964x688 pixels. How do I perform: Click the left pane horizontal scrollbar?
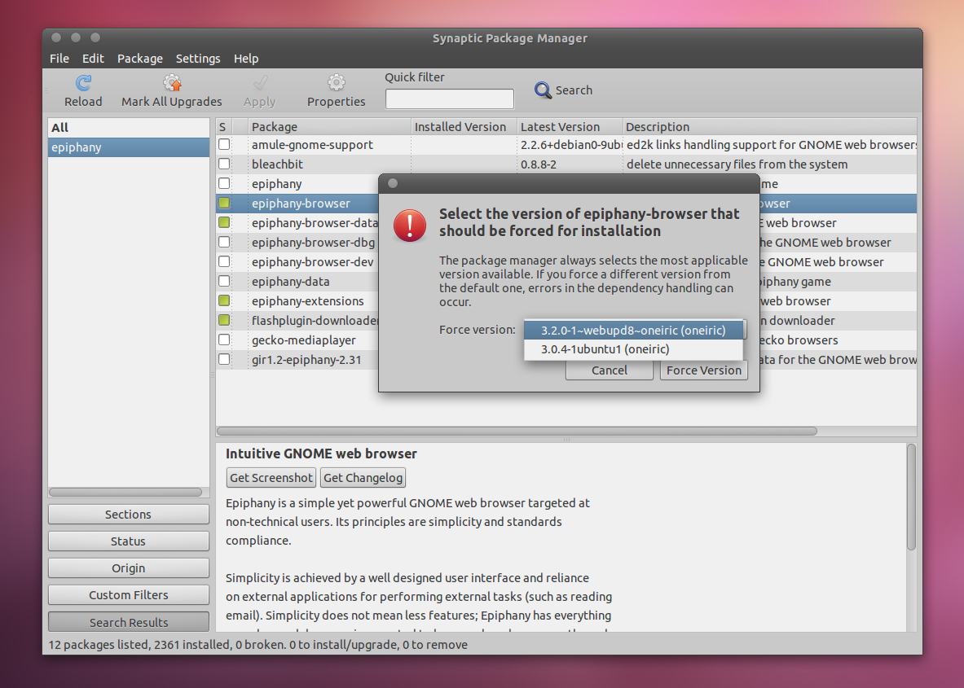pyautogui.click(x=125, y=492)
